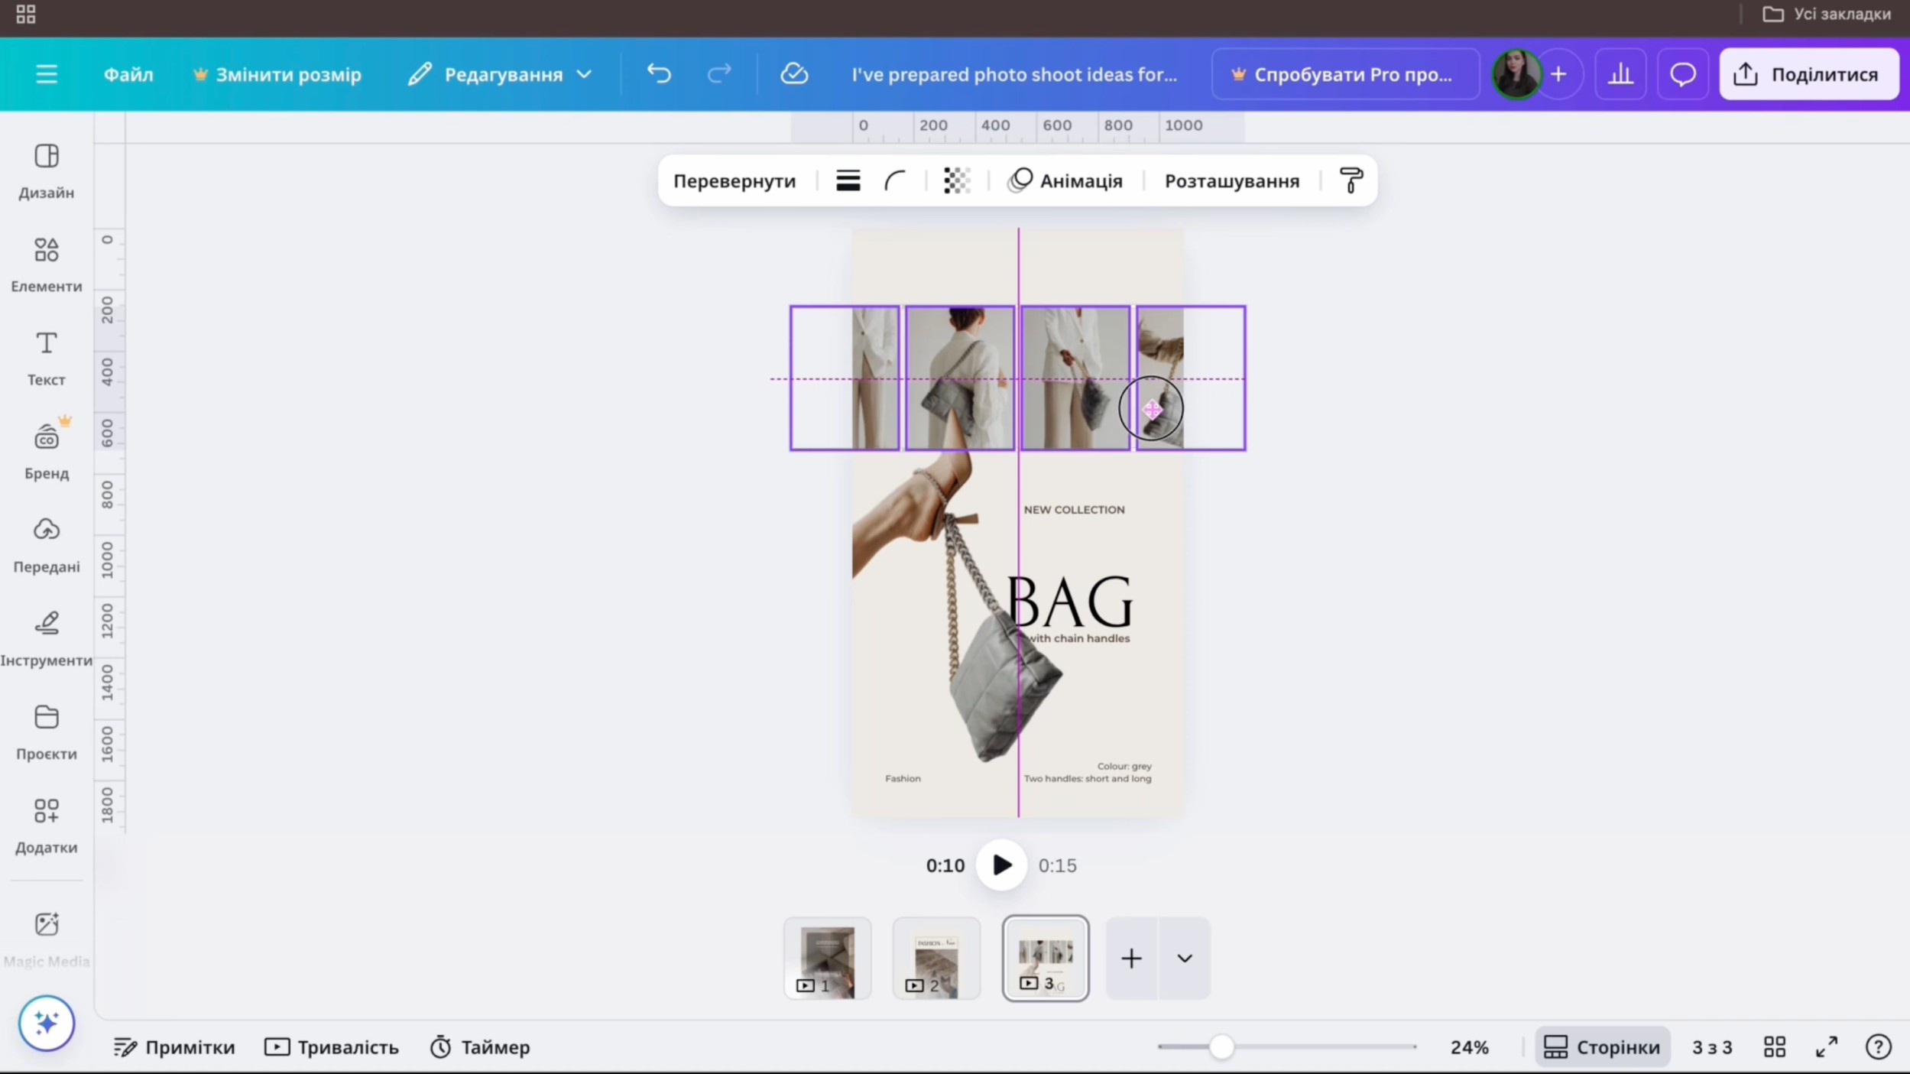This screenshot has height=1074, width=1910.
Task: Open the File menu
Action: coord(128,74)
